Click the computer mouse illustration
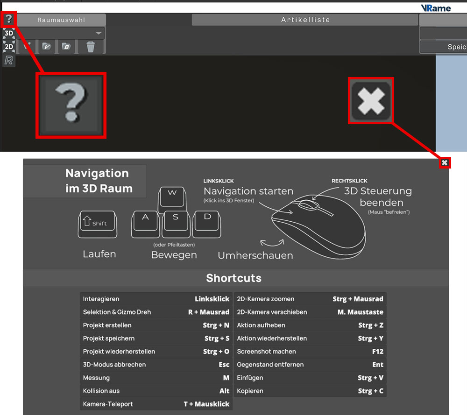 318,226
